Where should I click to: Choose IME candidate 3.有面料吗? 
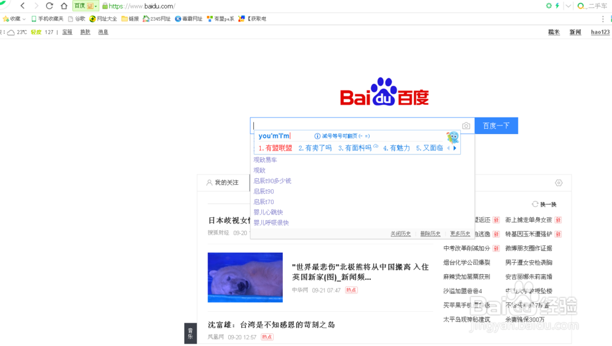click(x=355, y=148)
